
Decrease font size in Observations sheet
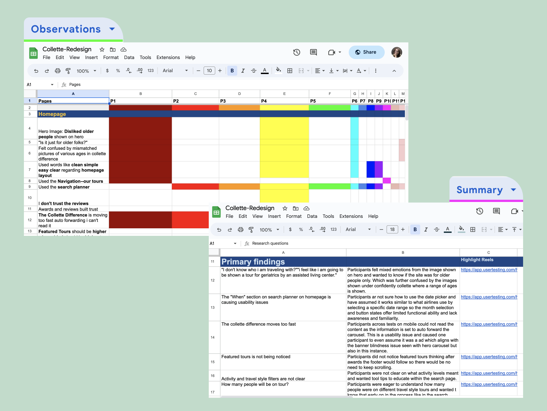(x=198, y=71)
